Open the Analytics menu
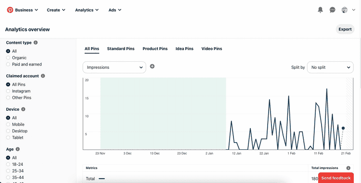This screenshot has width=361, height=183. pos(87,10)
